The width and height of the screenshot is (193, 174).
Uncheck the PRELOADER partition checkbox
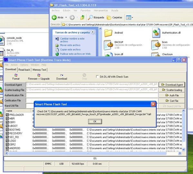(7, 115)
